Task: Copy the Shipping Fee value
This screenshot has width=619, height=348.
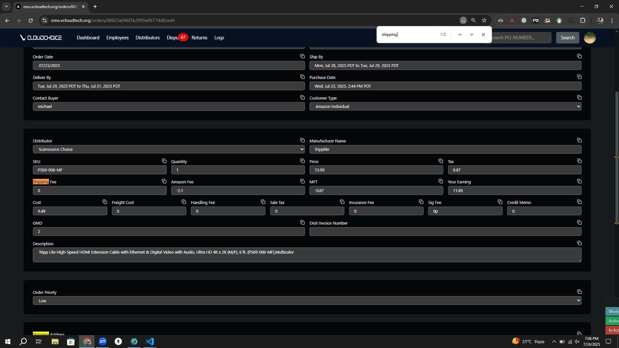Action: click(164, 181)
